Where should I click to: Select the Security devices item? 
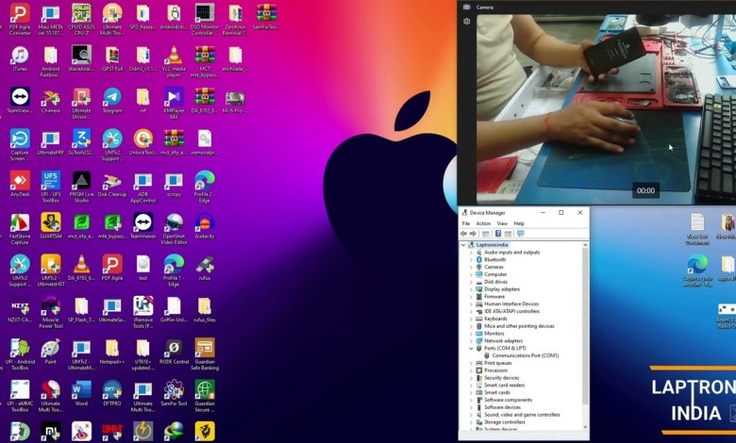[x=502, y=378]
